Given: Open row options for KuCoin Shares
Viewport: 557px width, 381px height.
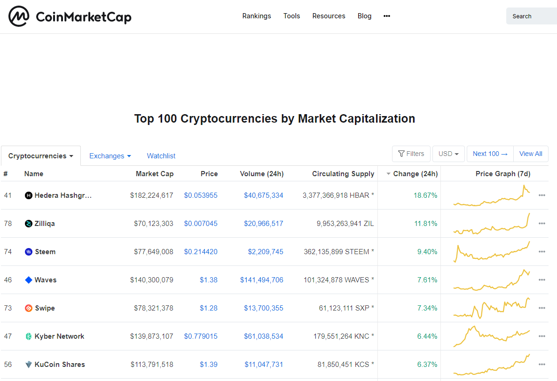Looking at the screenshot, I should [542, 364].
